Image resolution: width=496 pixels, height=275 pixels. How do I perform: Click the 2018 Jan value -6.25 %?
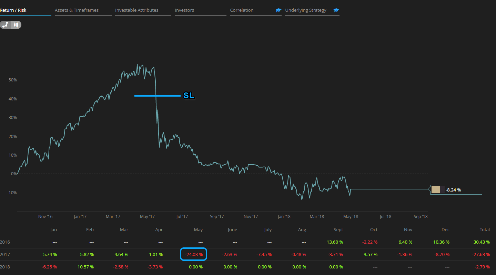click(49, 267)
